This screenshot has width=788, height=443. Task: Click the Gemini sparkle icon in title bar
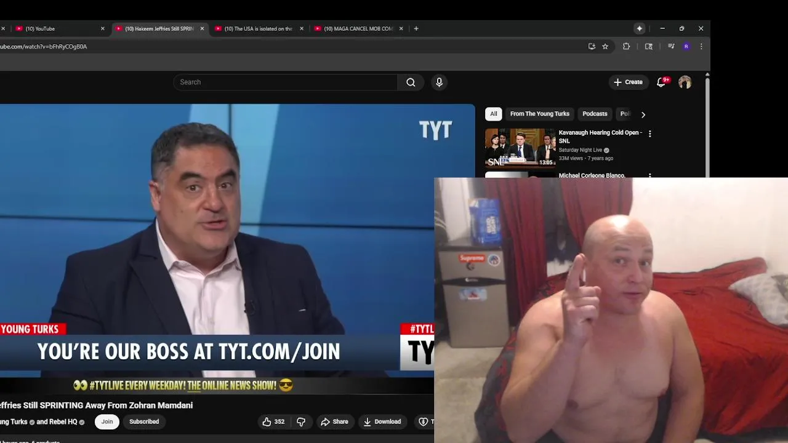coord(640,28)
